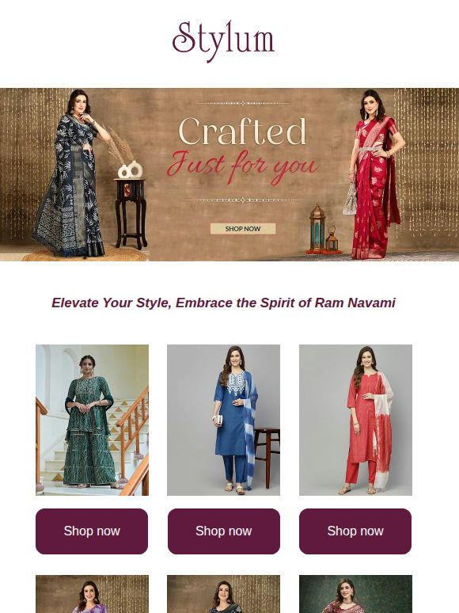Open the middle thumbnail in bottom row
459x613 pixels.
223,594
